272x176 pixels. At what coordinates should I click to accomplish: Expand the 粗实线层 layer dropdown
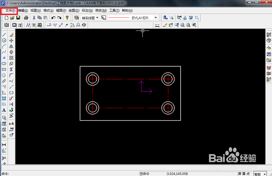[97, 18]
